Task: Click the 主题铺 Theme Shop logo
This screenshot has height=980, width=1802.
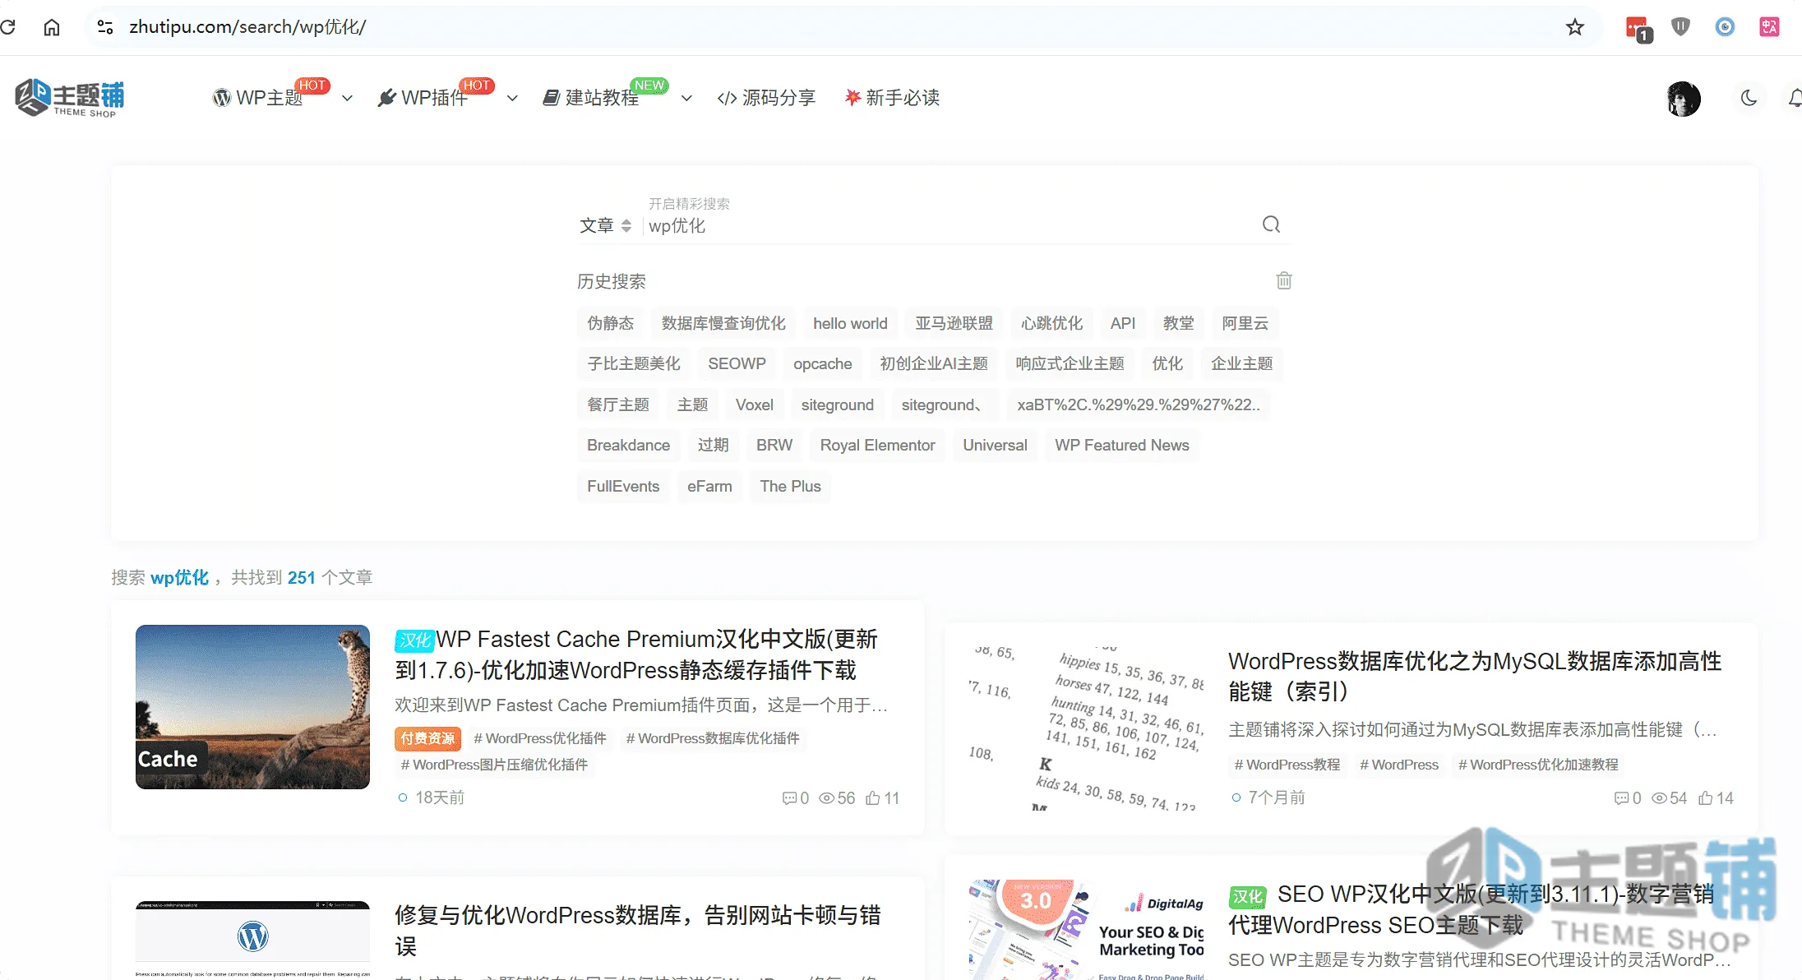Action: [x=70, y=98]
